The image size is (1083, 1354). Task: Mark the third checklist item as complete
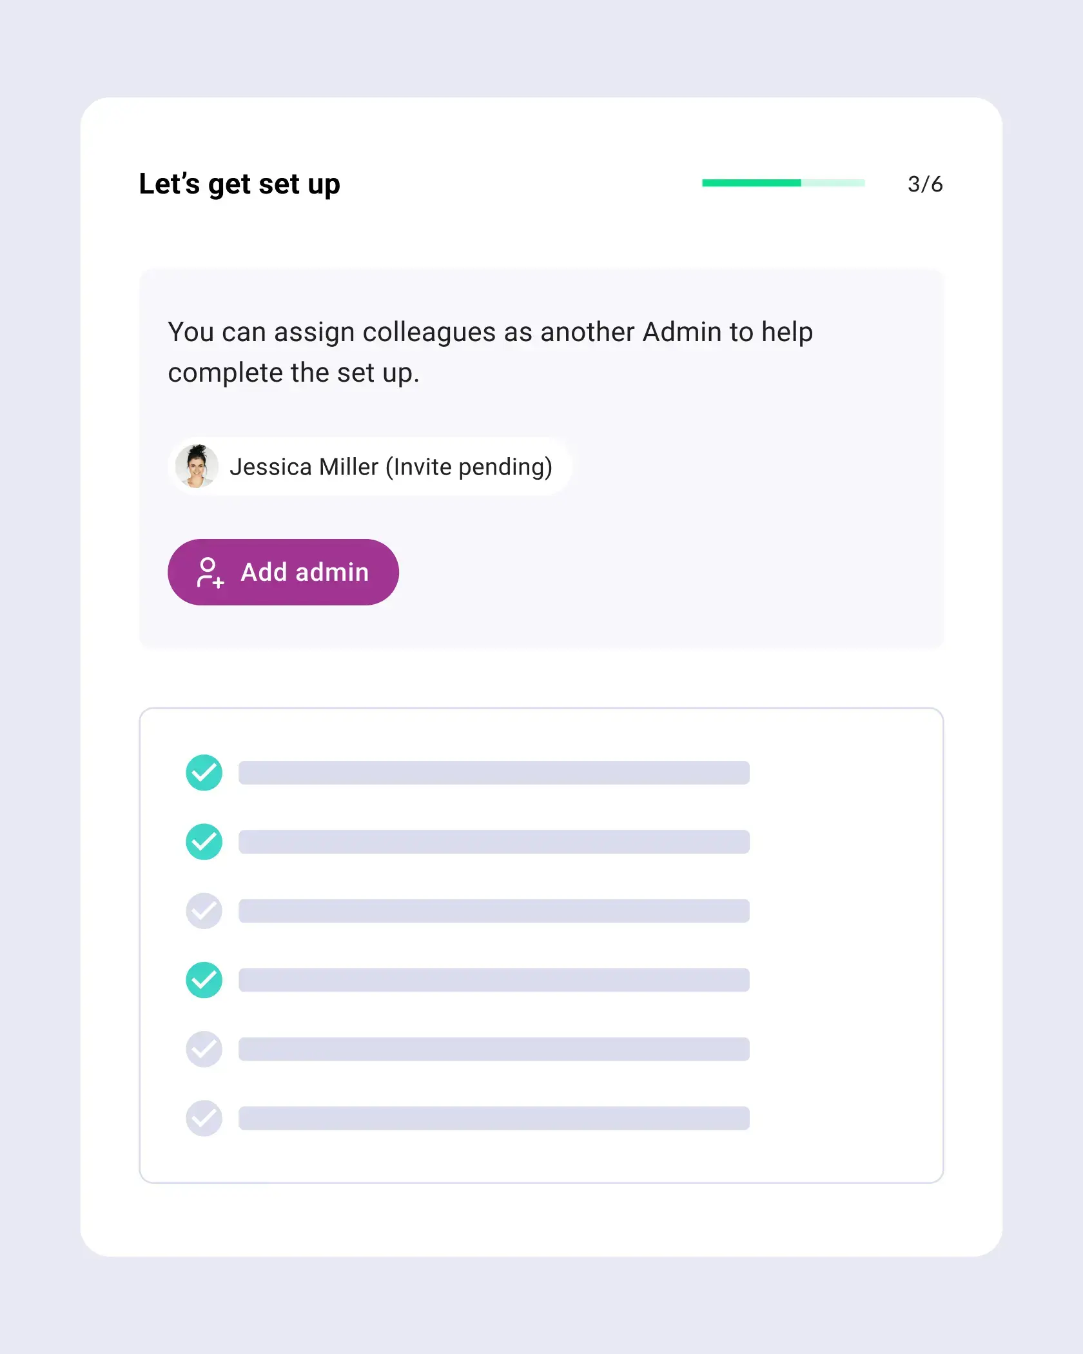[204, 910]
